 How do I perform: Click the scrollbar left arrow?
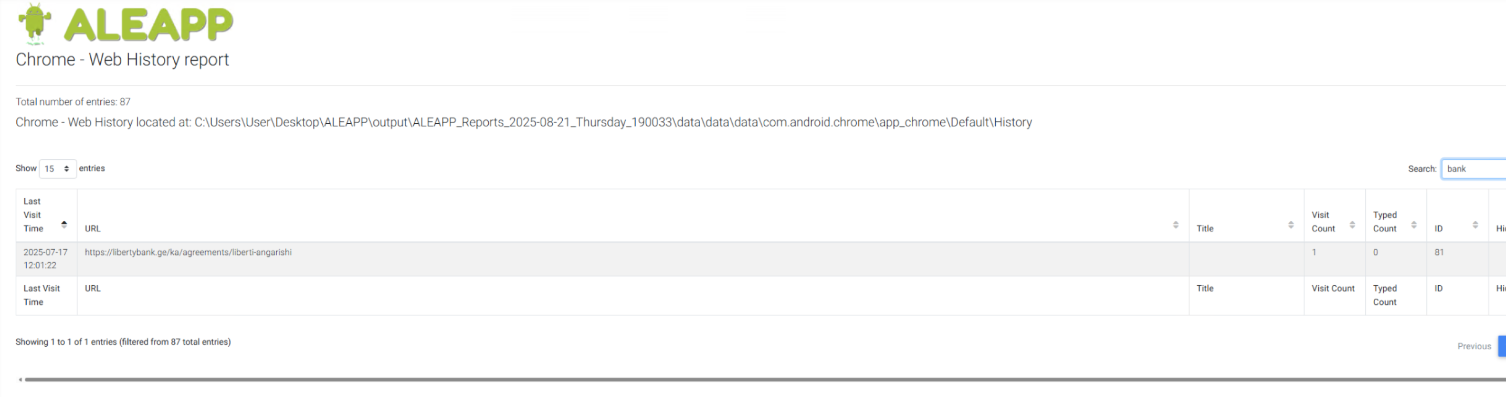[x=20, y=380]
